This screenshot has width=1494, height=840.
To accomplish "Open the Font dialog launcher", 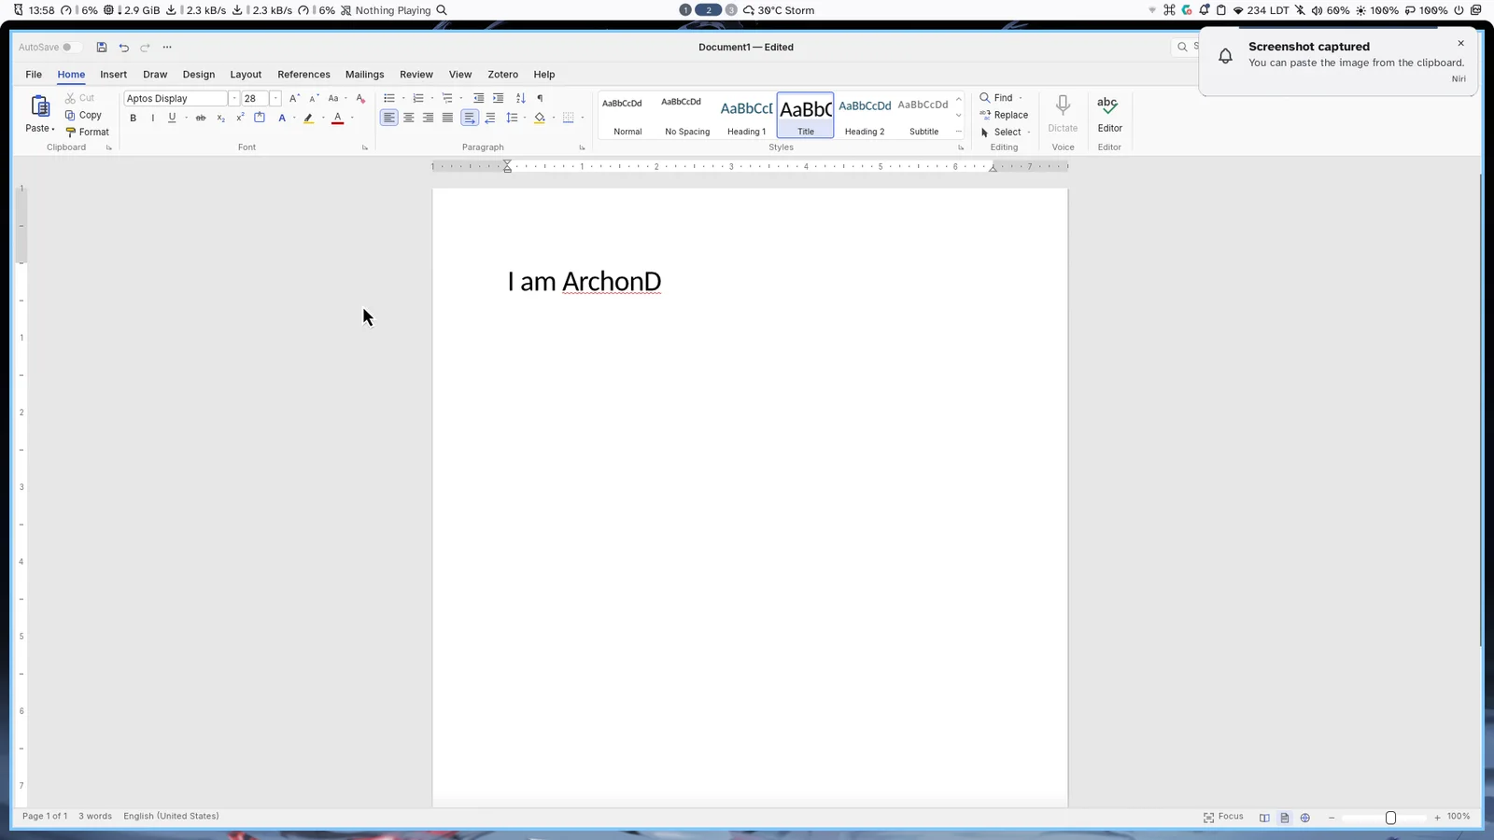I will (364, 147).
